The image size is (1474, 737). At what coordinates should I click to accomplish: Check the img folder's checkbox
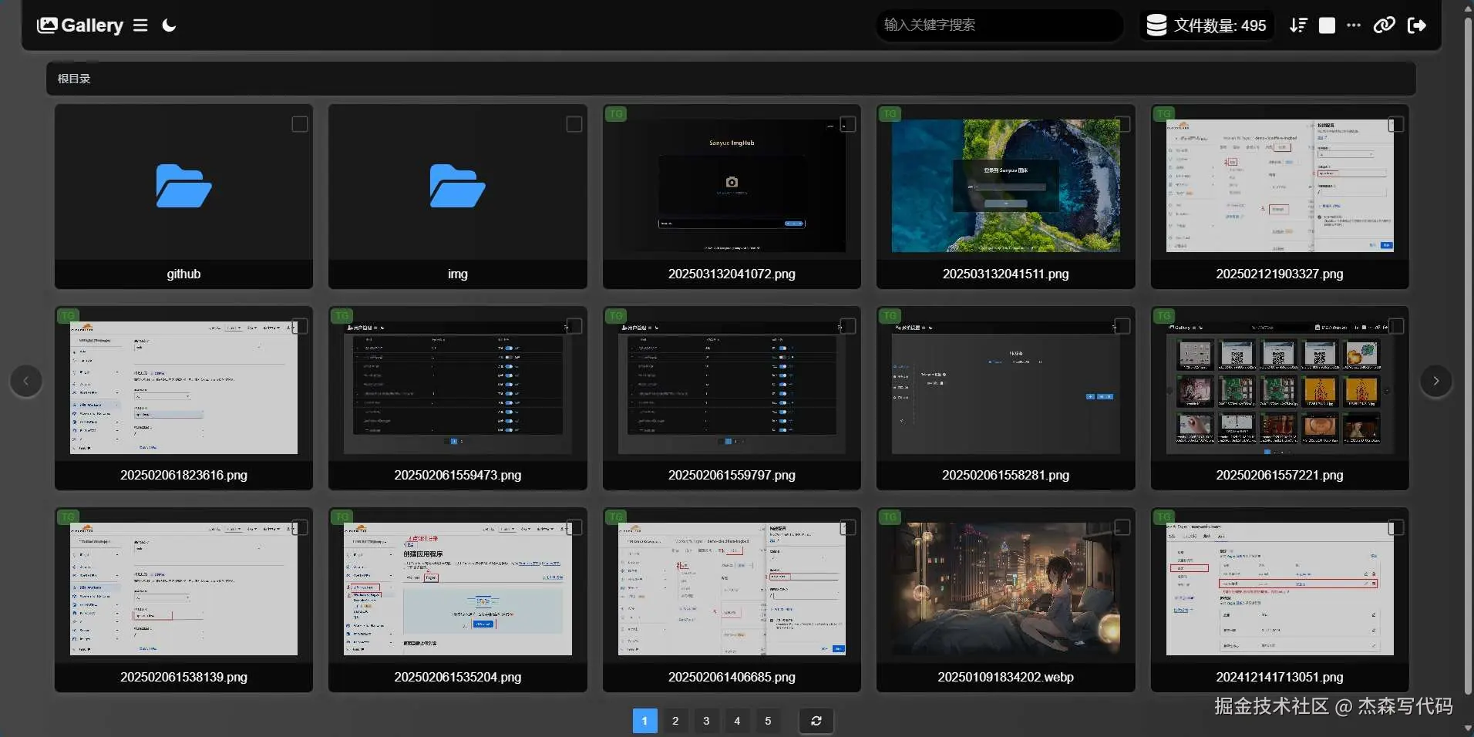tap(574, 124)
